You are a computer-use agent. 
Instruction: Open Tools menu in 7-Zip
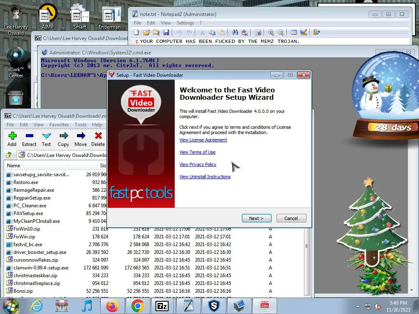pos(81,125)
